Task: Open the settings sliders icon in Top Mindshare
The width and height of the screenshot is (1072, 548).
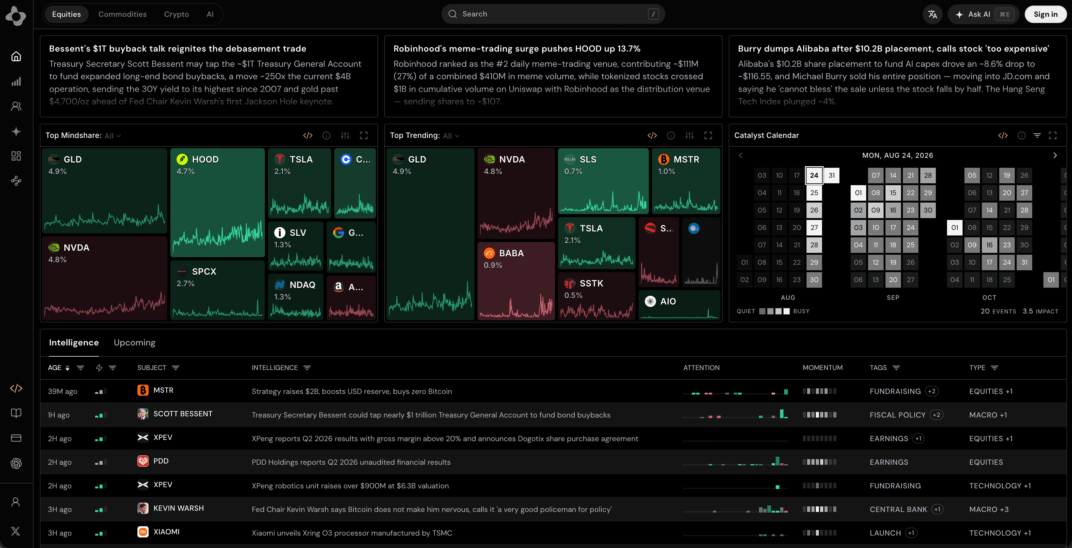Action: click(x=345, y=135)
